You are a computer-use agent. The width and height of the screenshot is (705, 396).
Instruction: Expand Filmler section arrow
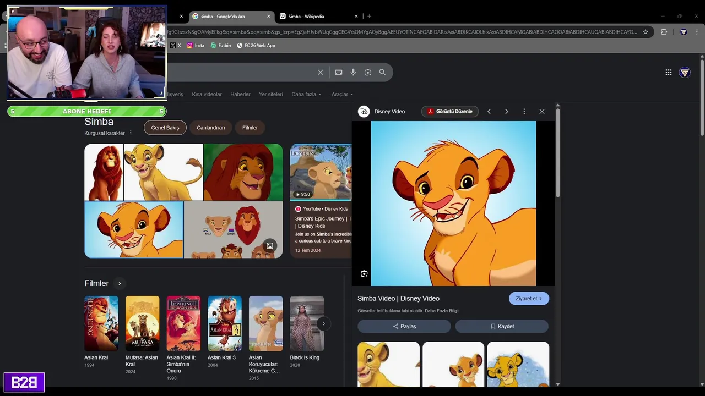point(120,283)
